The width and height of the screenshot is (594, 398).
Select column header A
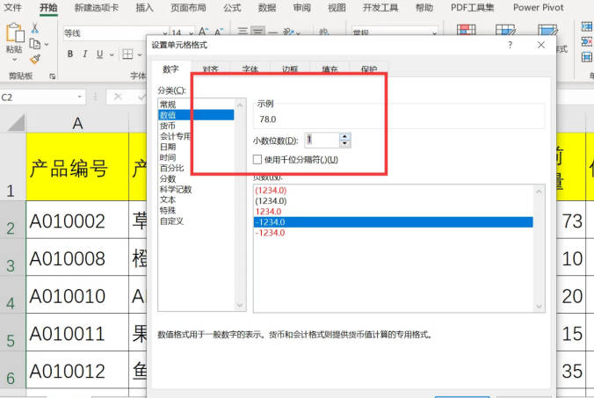77,123
